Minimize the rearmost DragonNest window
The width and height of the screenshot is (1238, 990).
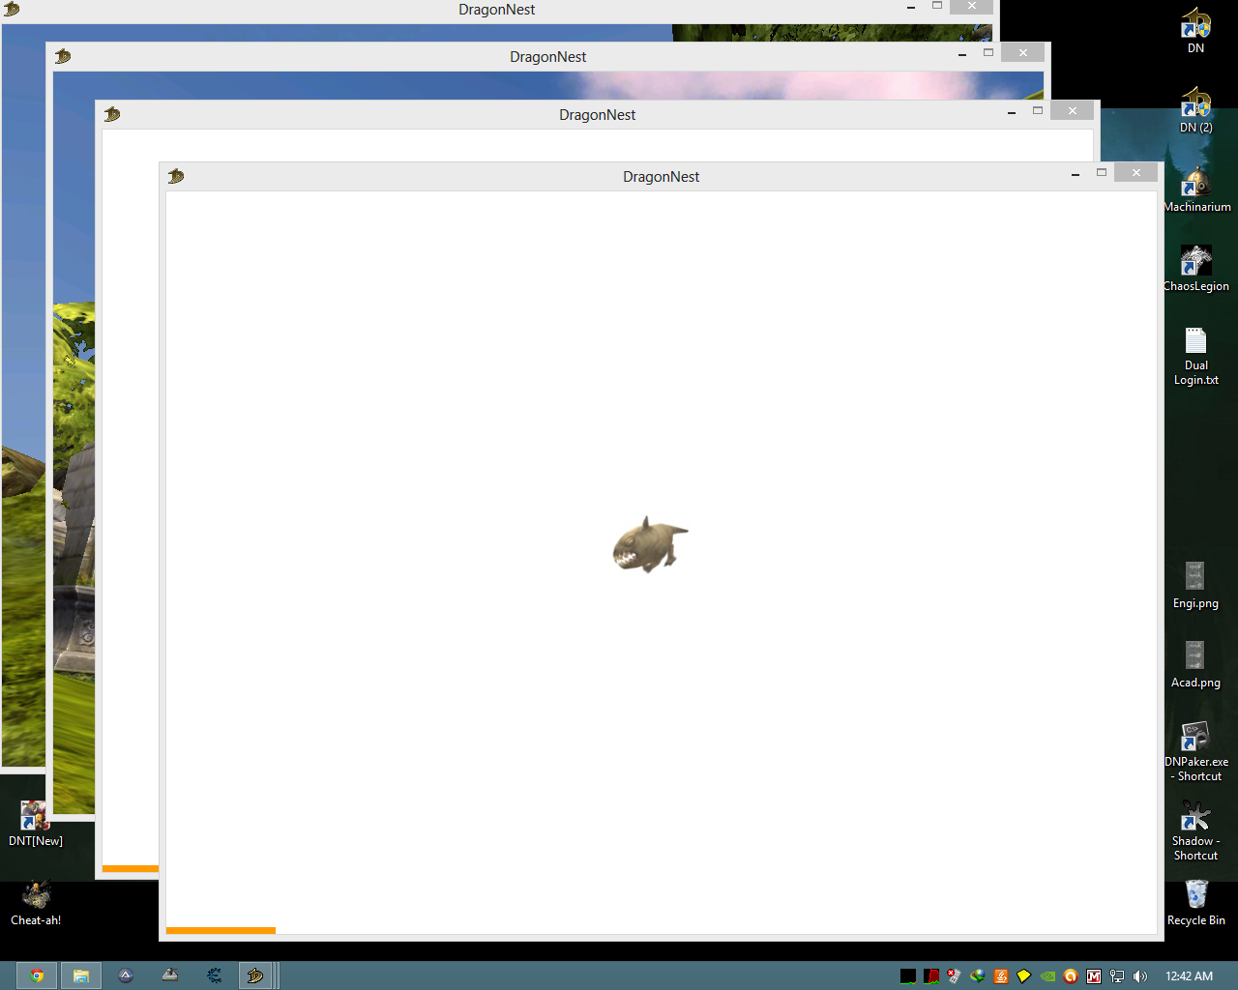[x=911, y=7]
